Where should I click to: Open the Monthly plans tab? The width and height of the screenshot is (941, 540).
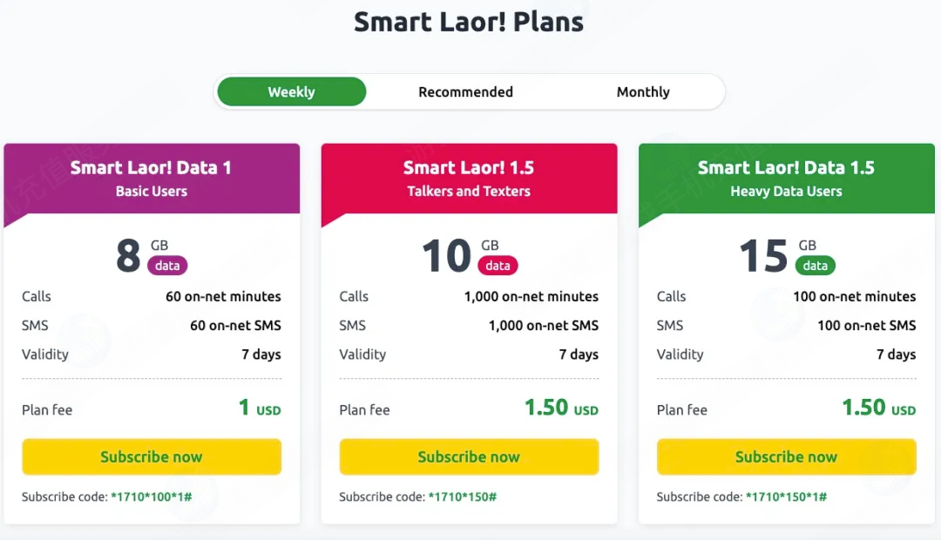643,91
